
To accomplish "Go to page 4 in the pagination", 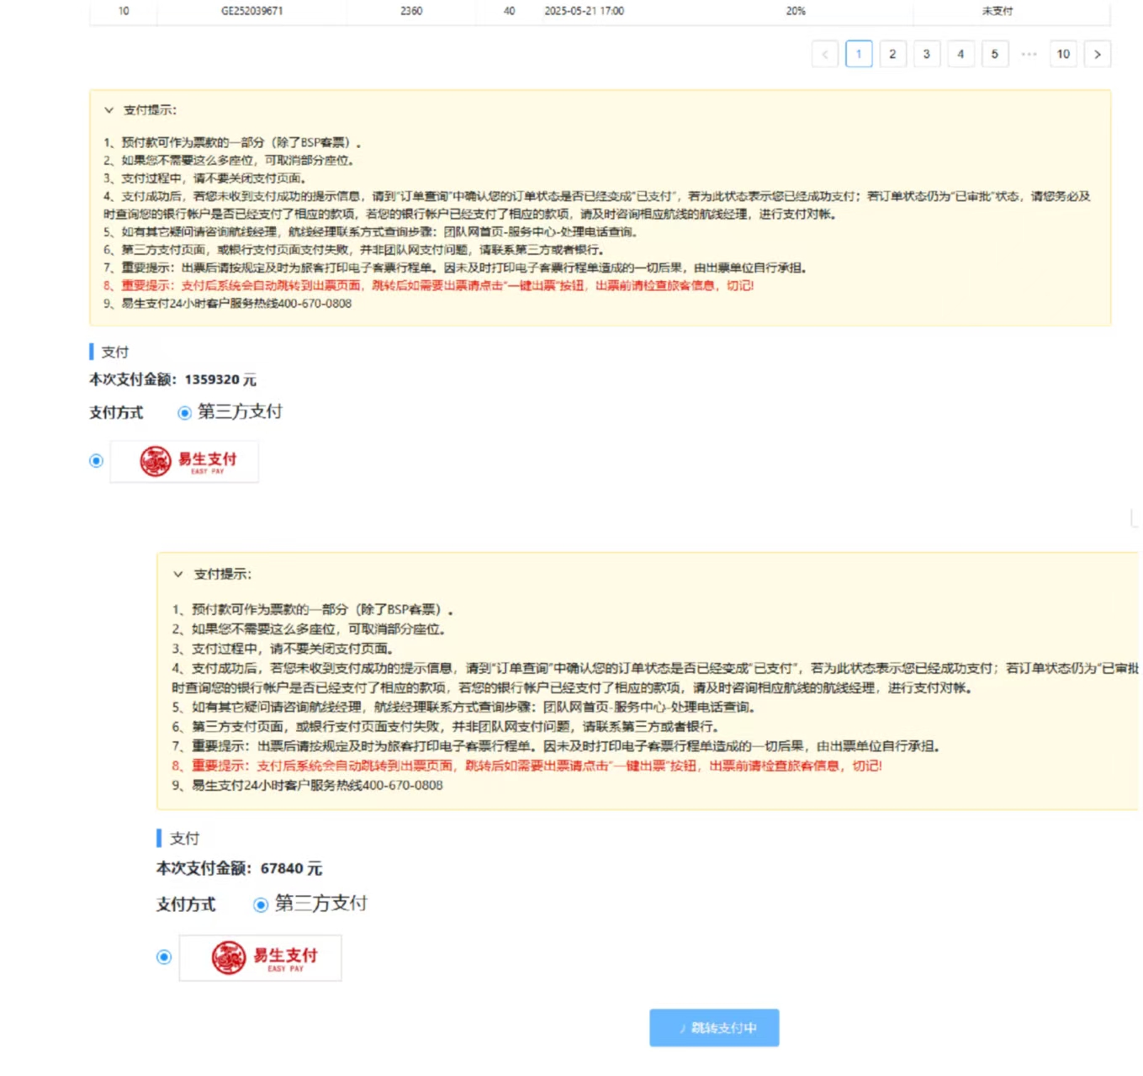I will point(960,54).
